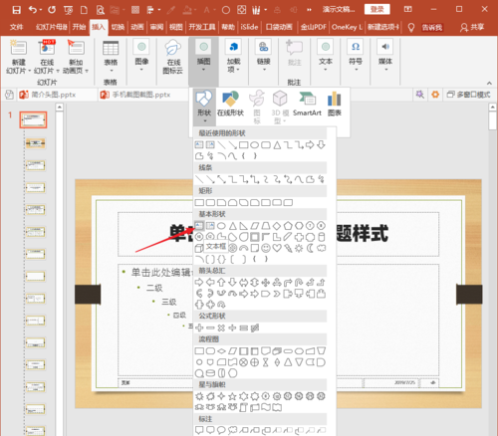Click the 登录 login button

376,9
